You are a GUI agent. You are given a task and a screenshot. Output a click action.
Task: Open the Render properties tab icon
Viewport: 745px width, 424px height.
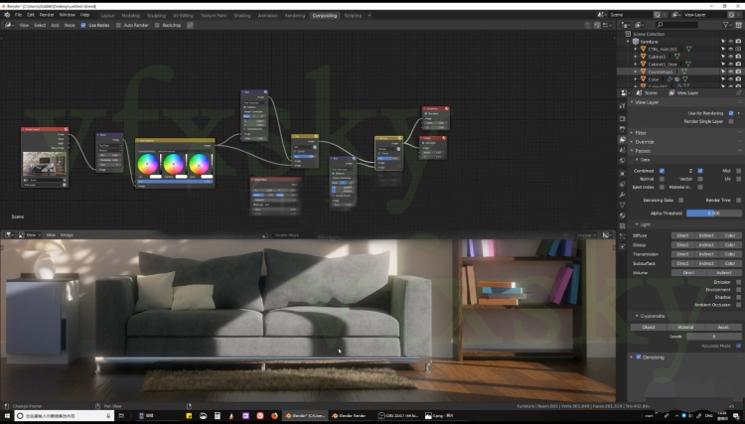(623, 119)
